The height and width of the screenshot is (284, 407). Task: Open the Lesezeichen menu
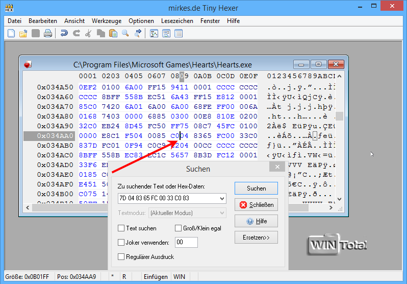tap(176, 21)
